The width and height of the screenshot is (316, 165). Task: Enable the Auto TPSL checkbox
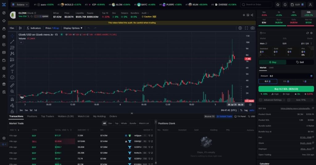(289, 100)
